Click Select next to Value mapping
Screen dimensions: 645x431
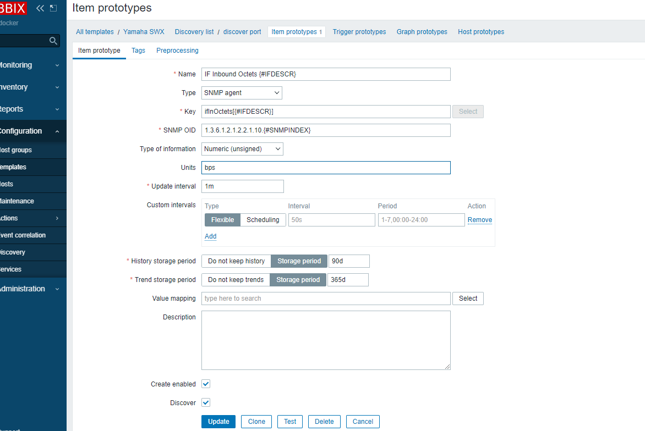tap(468, 299)
